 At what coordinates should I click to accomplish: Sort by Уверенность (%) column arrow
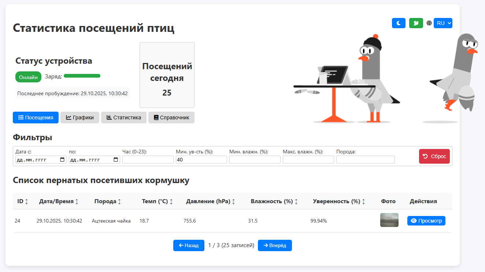[x=363, y=201]
